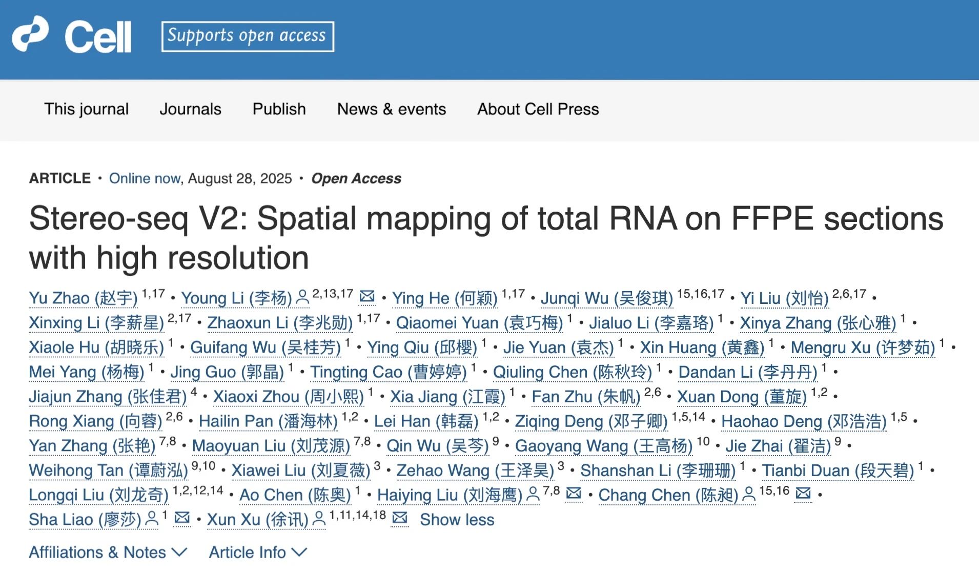The height and width of the screenshot is (572, 979).
Task: Click envelope icon beside Xun Xu
Action: [x=399, y=518]
